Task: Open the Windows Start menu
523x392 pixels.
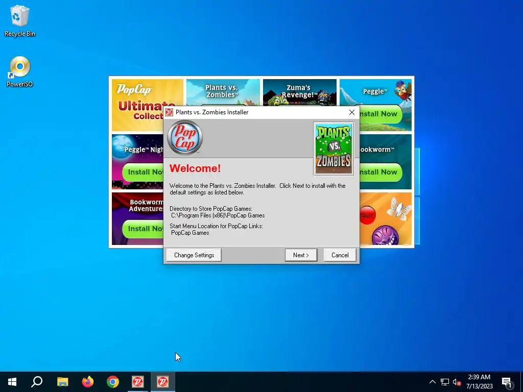Action: [12, 382]
